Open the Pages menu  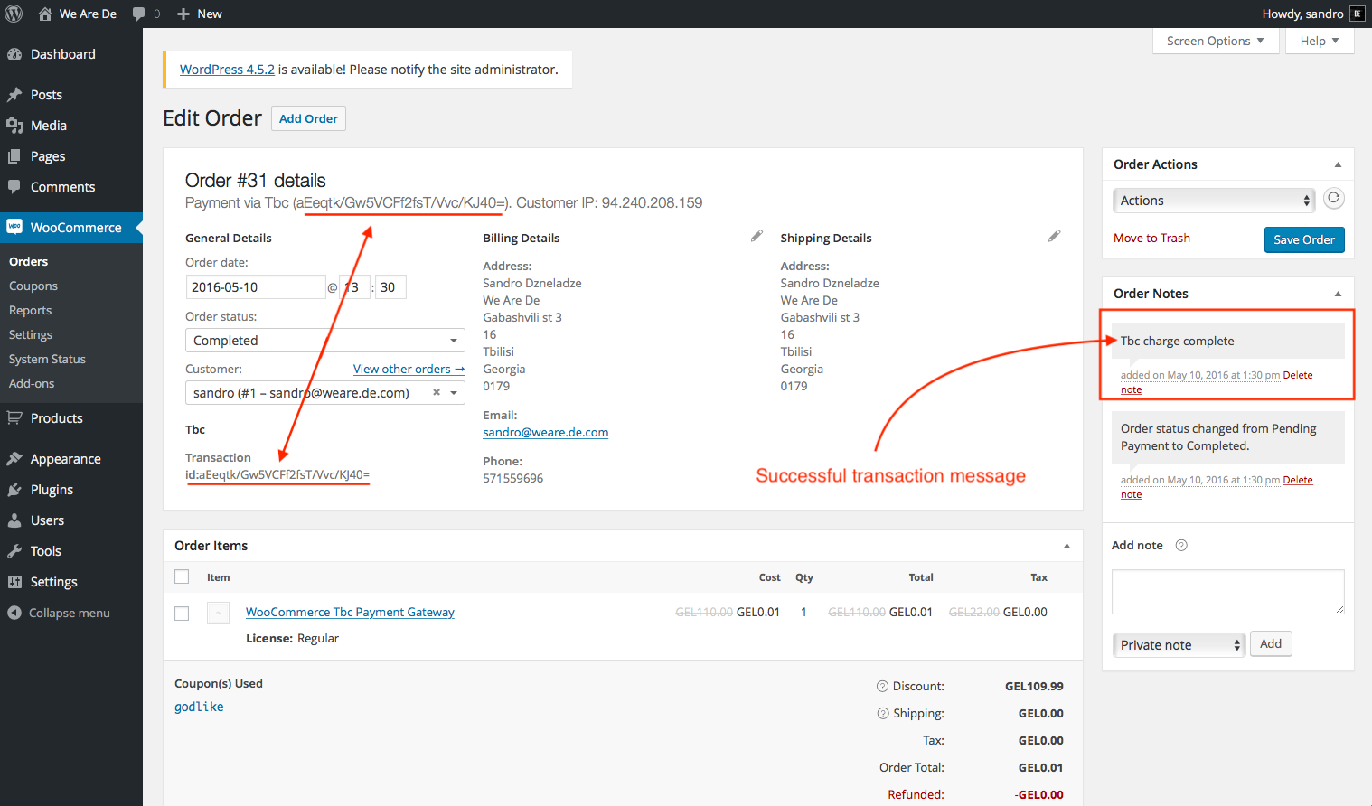tap(48, 156)
